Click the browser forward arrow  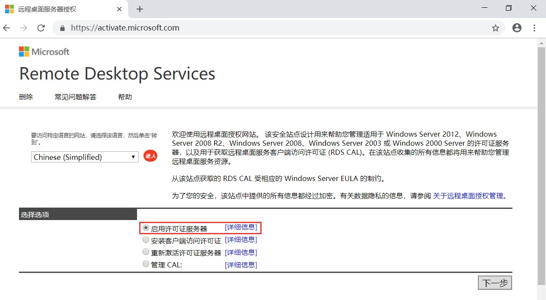[24, 28]
